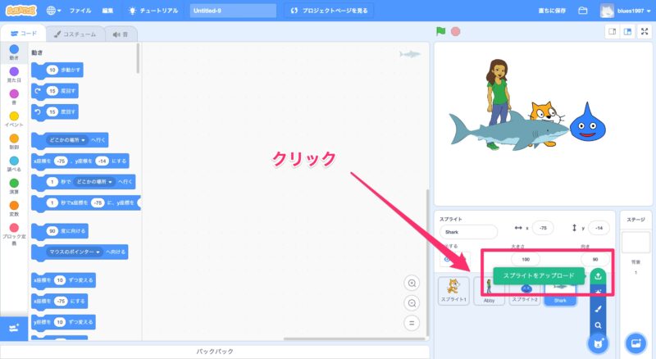The height and width of the screenshot is (359, 656).
Task: Open the チュートリアル link
Action: 154,11
